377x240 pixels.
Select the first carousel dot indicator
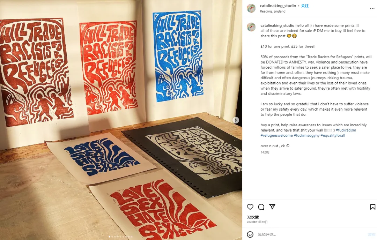coord(110,237)
